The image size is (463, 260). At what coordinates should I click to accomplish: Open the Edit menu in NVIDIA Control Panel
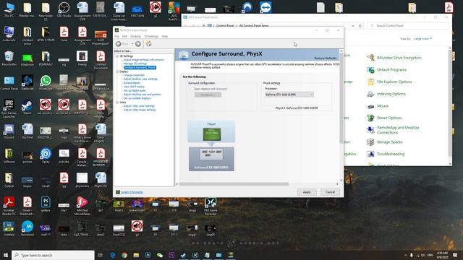[x=124, y=36]
